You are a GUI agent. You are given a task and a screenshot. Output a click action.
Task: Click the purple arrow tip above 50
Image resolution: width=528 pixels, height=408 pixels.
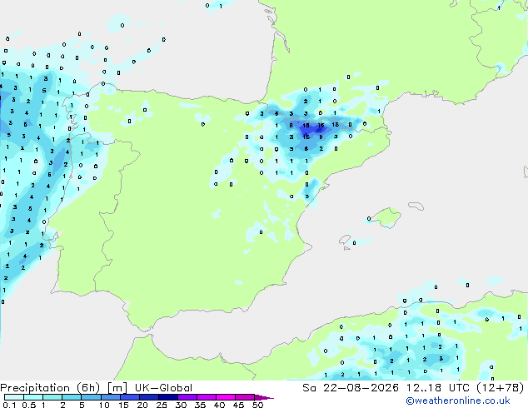264,397
